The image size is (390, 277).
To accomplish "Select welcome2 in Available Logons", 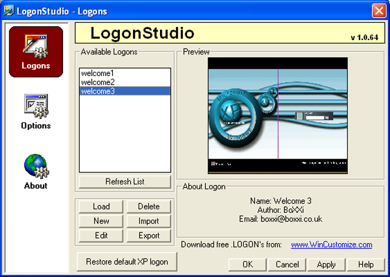I will pos(125,82).
